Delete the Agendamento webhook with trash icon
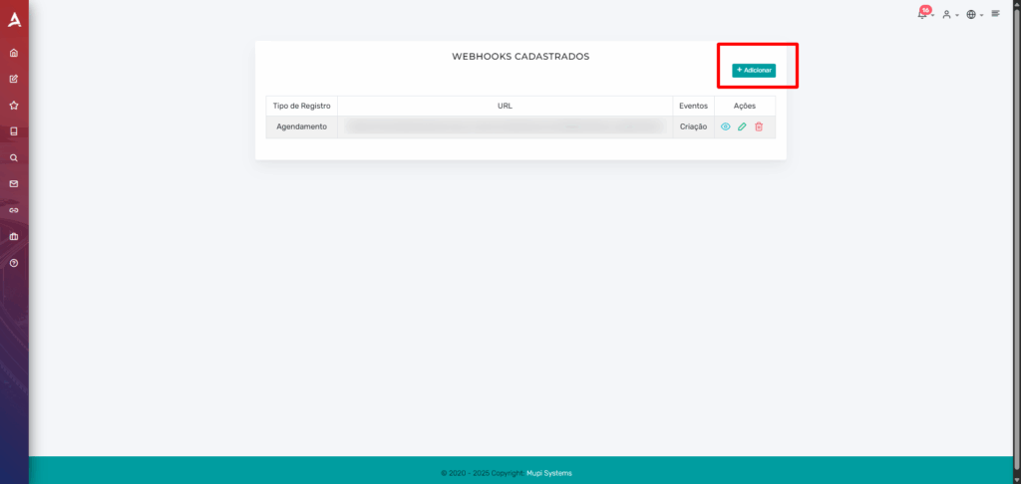Screen dimensions: 1021x484 (x=759, y=126)
